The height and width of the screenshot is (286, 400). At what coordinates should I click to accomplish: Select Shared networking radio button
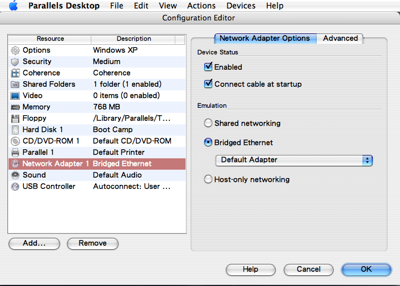coord(208,123)
